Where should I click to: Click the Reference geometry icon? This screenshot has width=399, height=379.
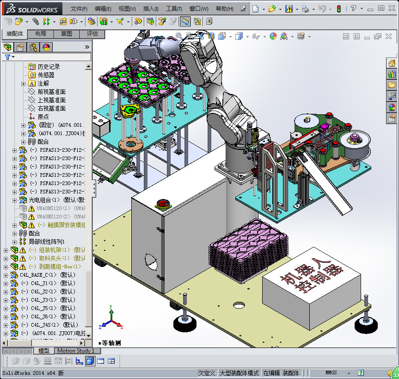[120, 21]
